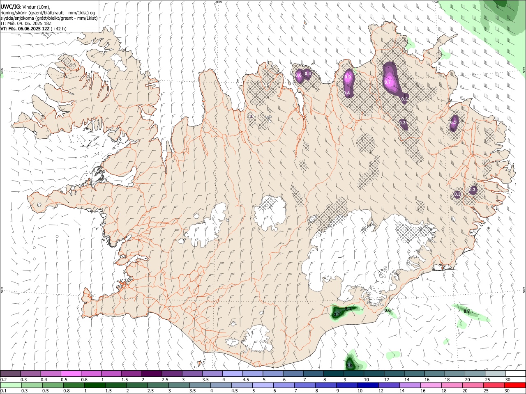The image size is (526, 394).
Task: Click the 'rigning/skúrir' legend description line
Action: click(x=48, y=12)
